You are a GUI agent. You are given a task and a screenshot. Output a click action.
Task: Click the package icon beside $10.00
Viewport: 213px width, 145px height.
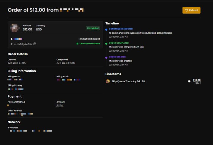189,81
